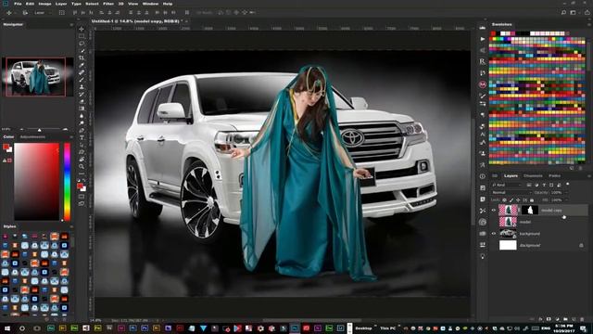Viewport: 593px width, 334px height.
Task: Open the workspace switcher dropdown
Action: pos(574,12)
